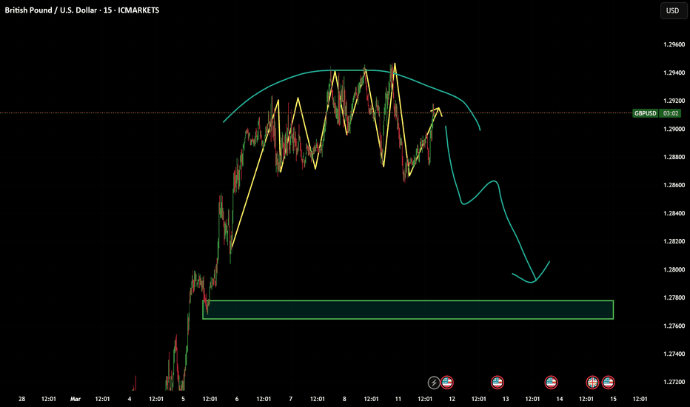Viewport: 690px width, 407px height.
Task: Select the 1.27400 price scale label
Action: [x=674, y=354]
